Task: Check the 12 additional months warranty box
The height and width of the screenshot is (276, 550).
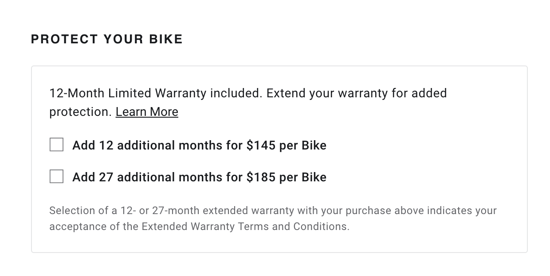Action: pyautogui.click(x=56, y=145)
